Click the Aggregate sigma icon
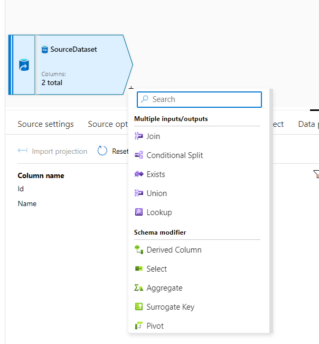 pyautogui.click(x=139, y=288)
